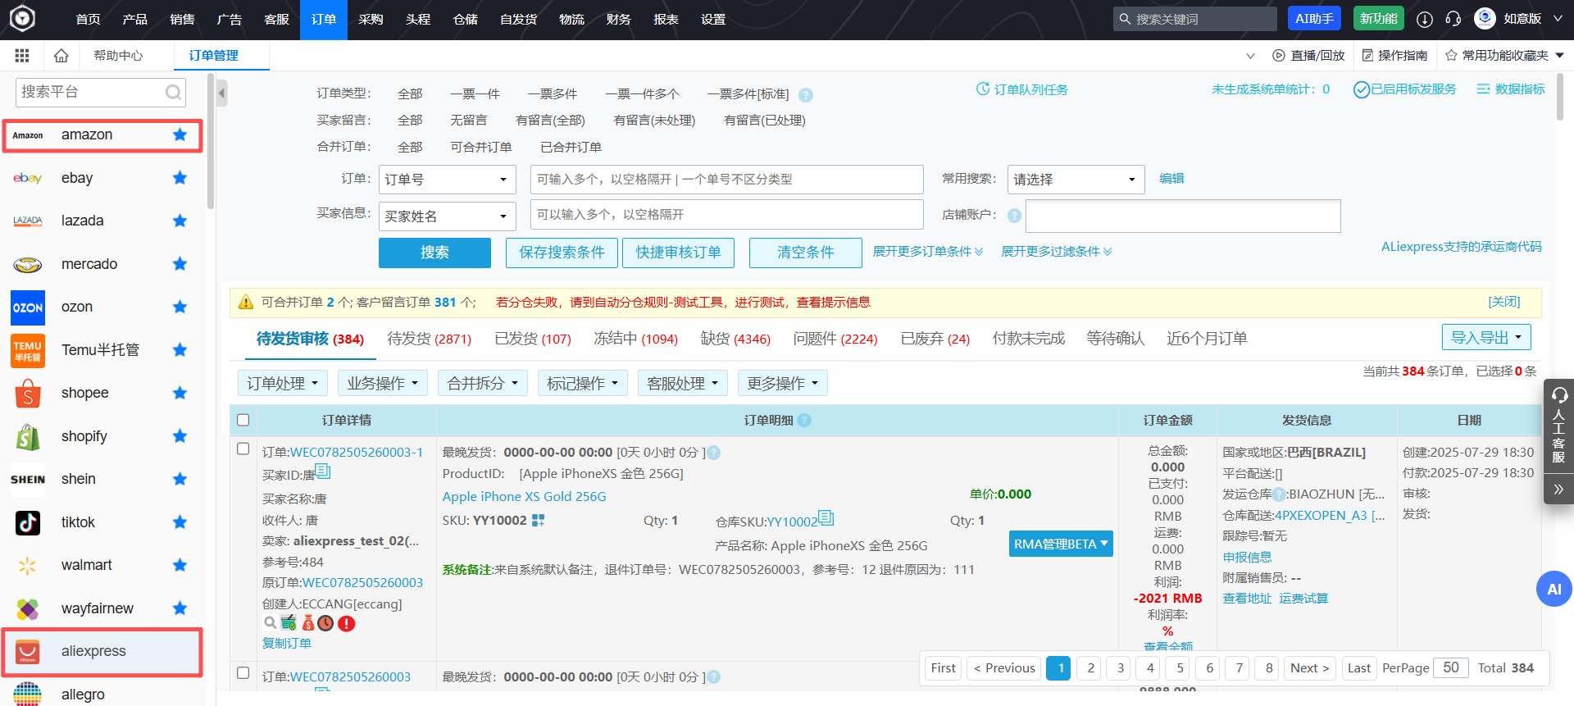Expand 展开更多订单条件 section
Screen dimensions: 1574x706
[x=928, y=252]
